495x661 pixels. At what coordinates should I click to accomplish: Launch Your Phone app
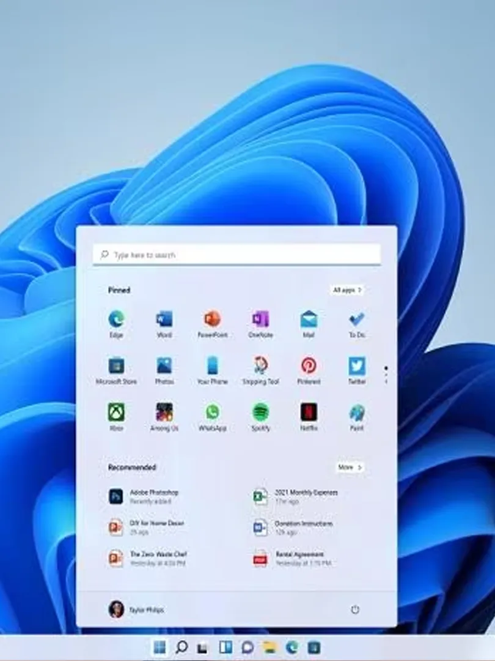pos(213,370)
